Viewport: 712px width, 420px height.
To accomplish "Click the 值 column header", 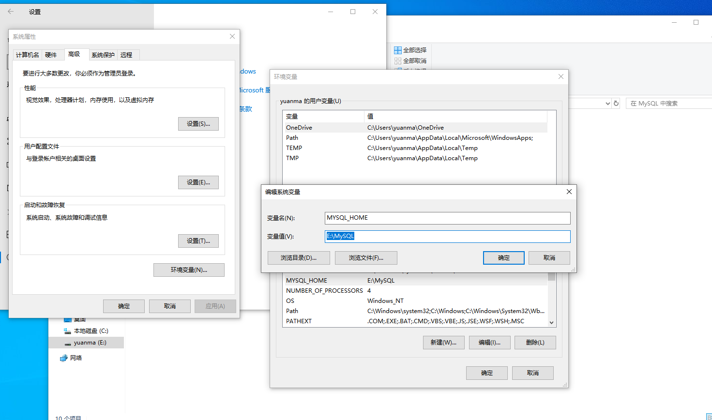I will [455, 117].
